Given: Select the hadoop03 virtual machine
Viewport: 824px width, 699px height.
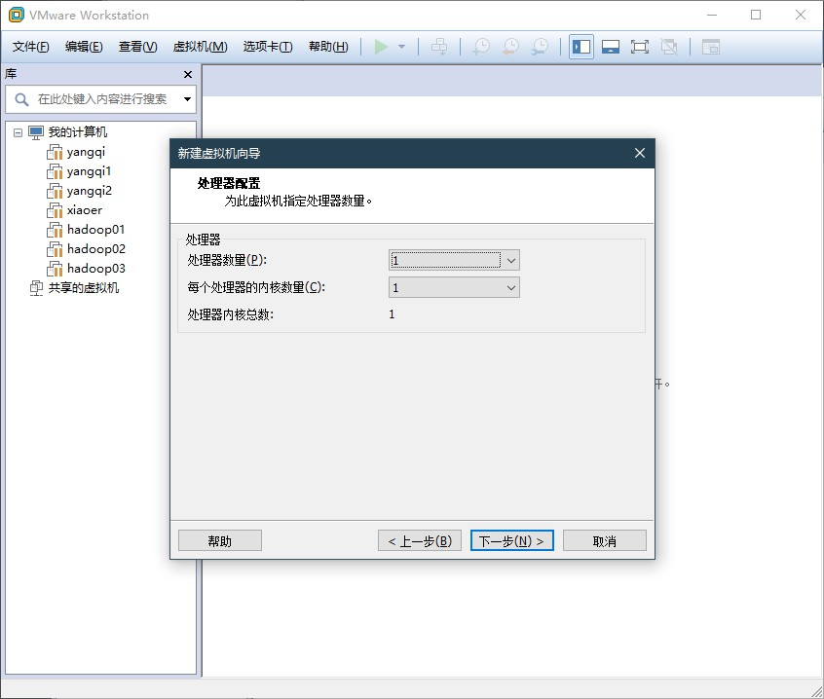Looking at the screenshot, I should [96, 269].
